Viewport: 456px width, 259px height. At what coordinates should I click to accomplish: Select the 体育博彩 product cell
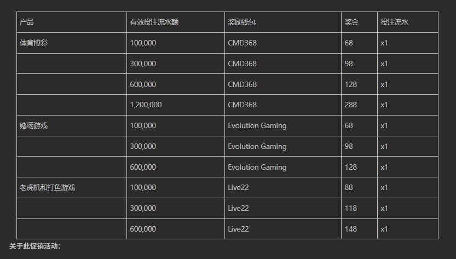34,43
